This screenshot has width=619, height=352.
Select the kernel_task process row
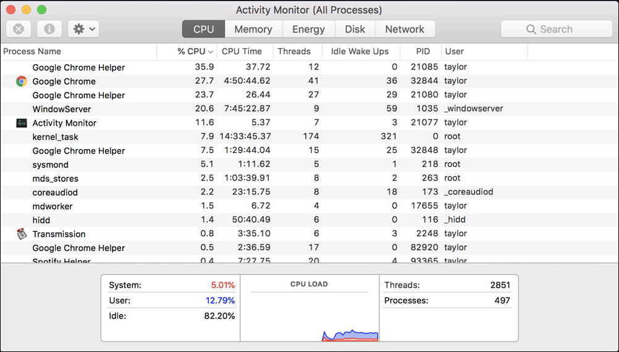click(309, 137)
